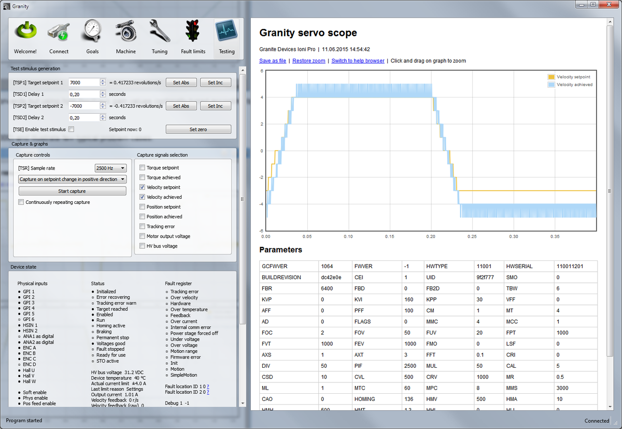Increment Target setpoint 1 with up arrow
The width and height of the screenshot is (622, 429).
(103, 80)
